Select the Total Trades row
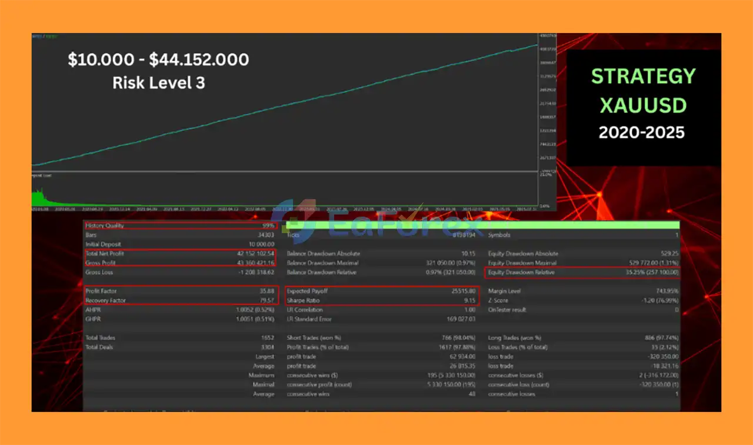This screenshot has width=753, height=445. 180,338
